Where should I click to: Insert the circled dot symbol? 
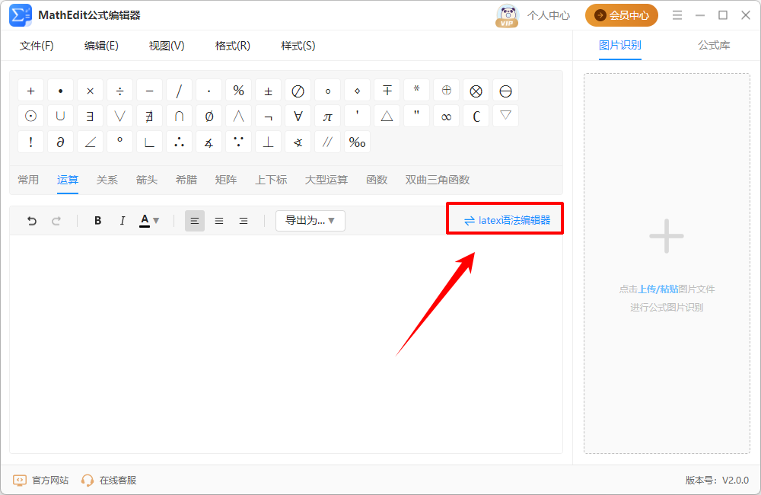(x=30, y=116)
